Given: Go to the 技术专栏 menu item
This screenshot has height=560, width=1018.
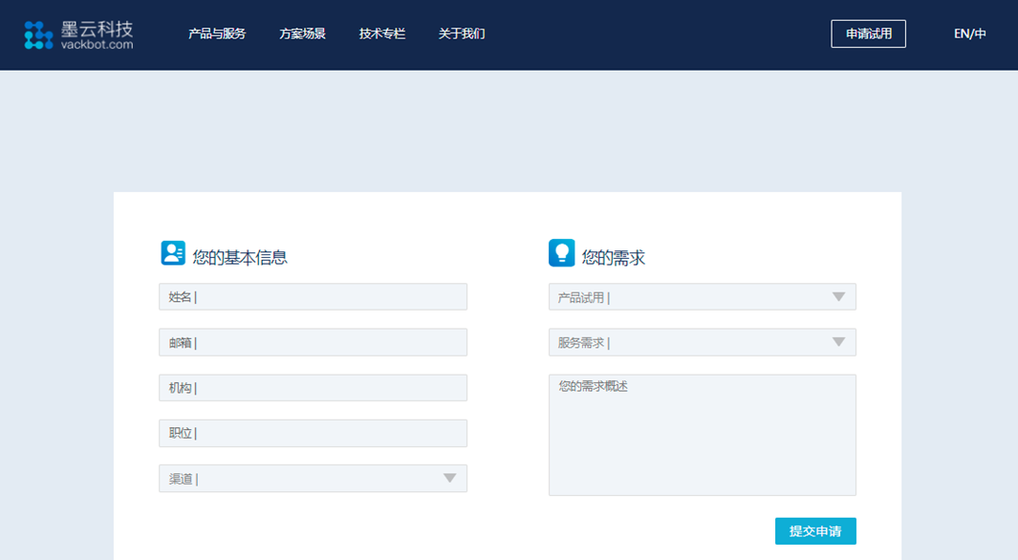Looking at the screenshot, I should [382, 33].
